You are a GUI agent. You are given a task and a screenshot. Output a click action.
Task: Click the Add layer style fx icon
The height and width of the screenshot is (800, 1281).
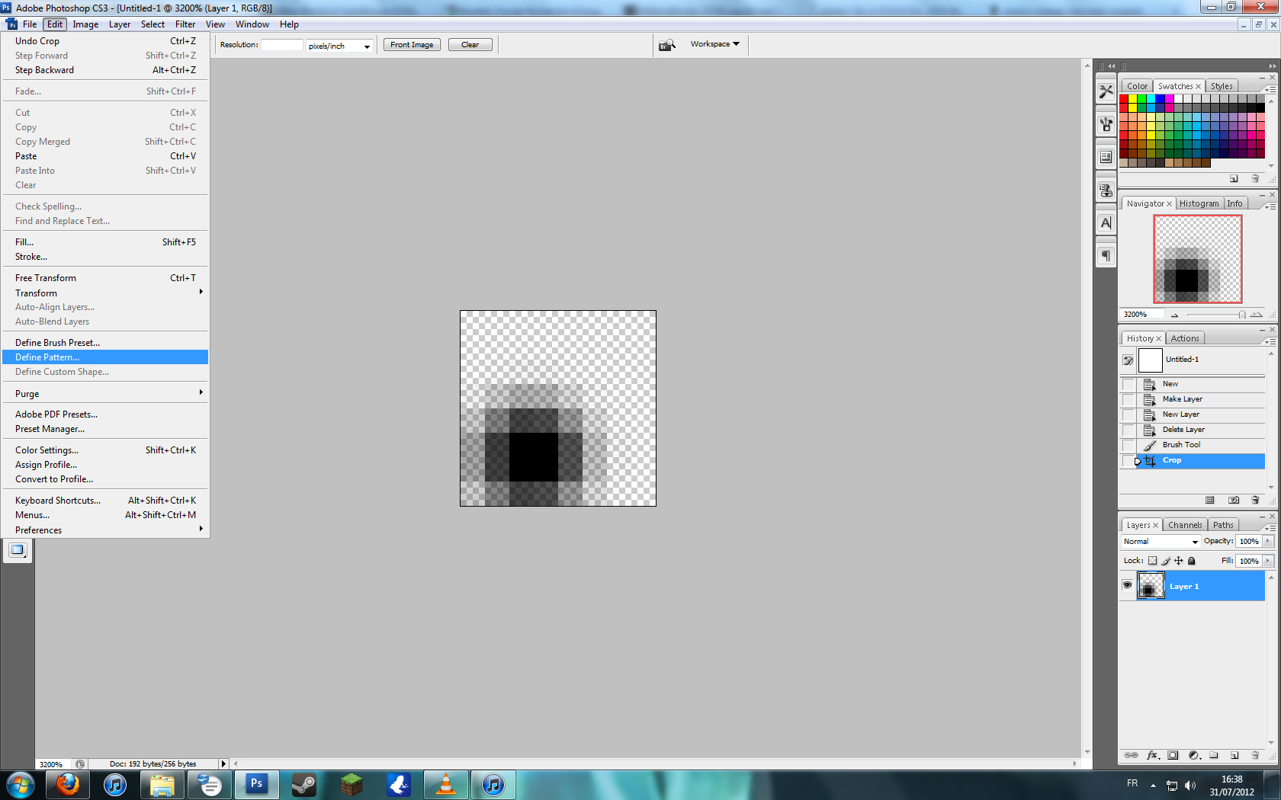click(x=1152, y=755)
